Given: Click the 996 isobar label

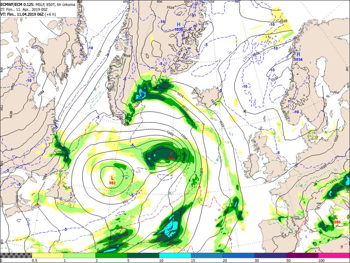Looking at the screenshot, I should coord(183,161).
